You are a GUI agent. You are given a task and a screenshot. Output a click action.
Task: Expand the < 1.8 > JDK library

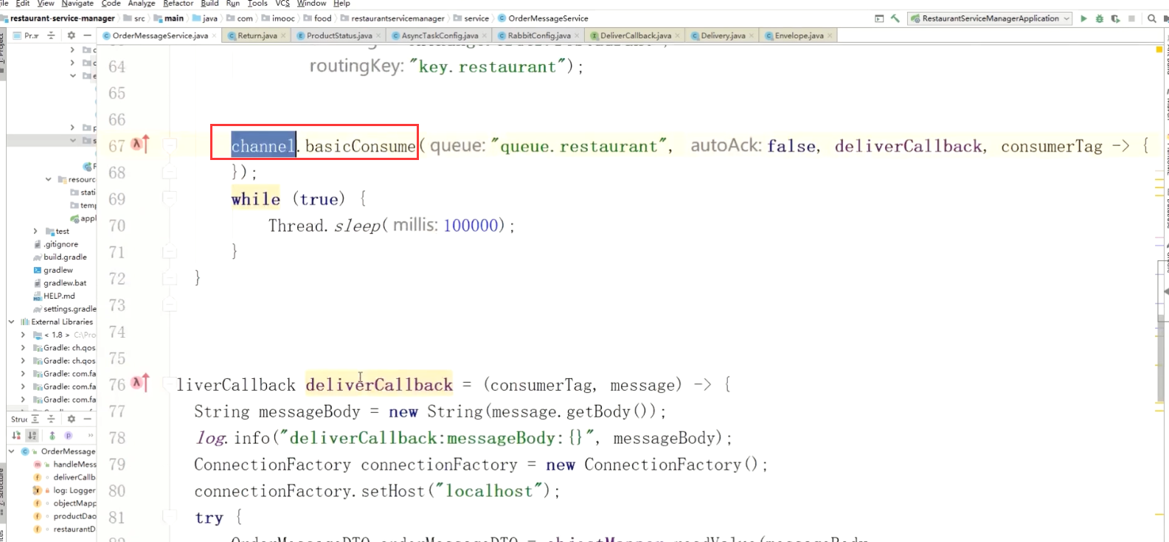coord(23,335)
